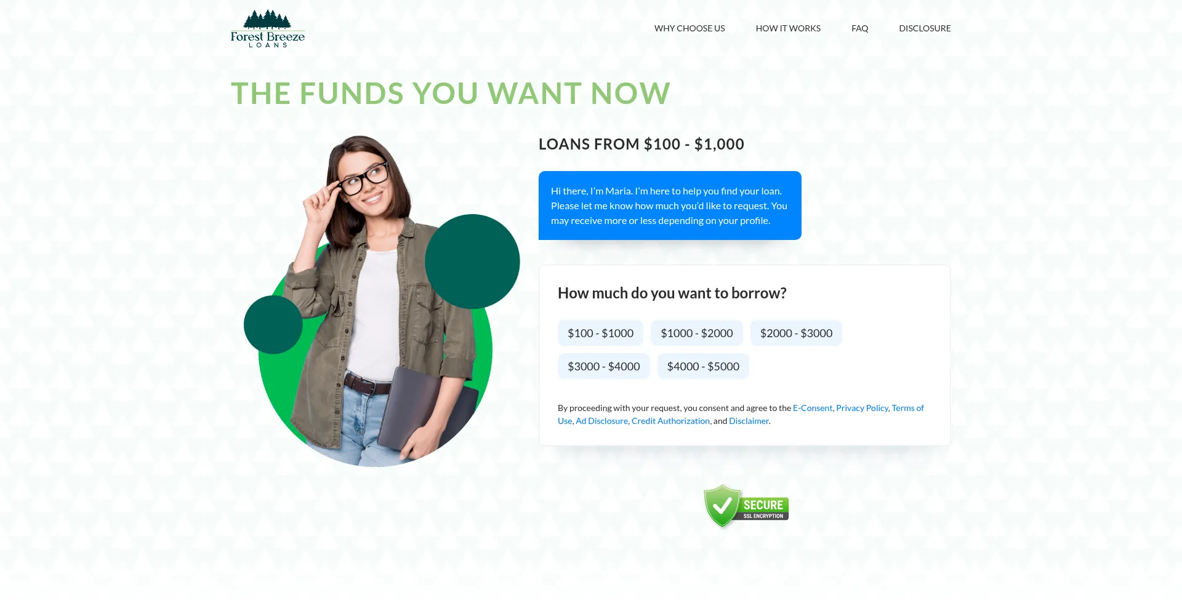Click the Disclaimer link
The height and width of the screenshot is (611, 1182).
click(x=749, y=421)
